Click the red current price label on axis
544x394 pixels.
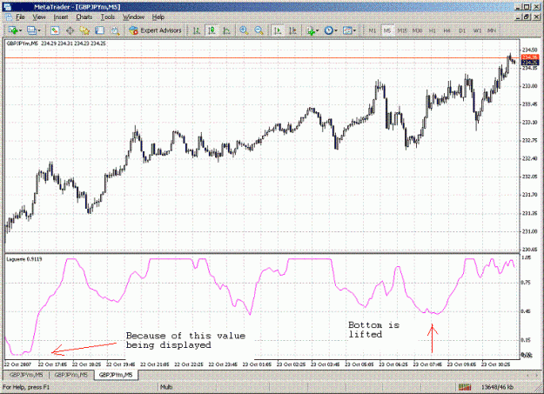(530, 57)
